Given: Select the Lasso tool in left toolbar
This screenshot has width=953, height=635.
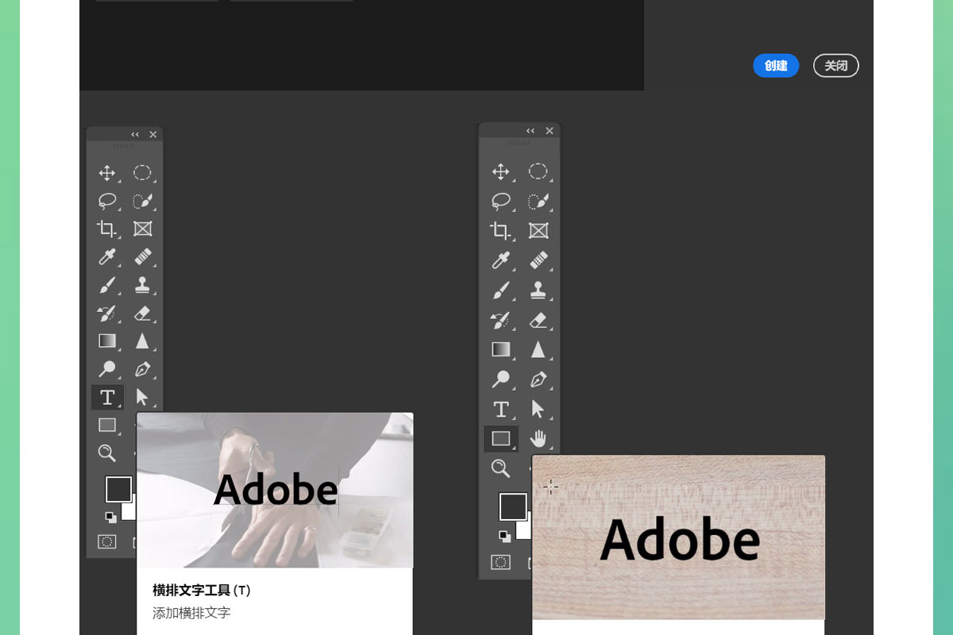Looking at the screenshot, I should [106, 201].
